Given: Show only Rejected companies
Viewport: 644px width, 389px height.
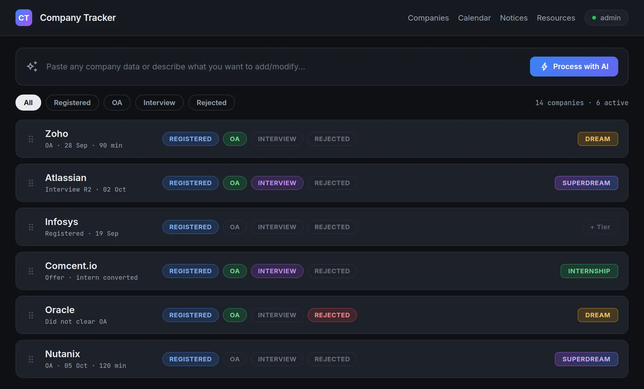Looking at the screenshot, I should click(212, 103).
